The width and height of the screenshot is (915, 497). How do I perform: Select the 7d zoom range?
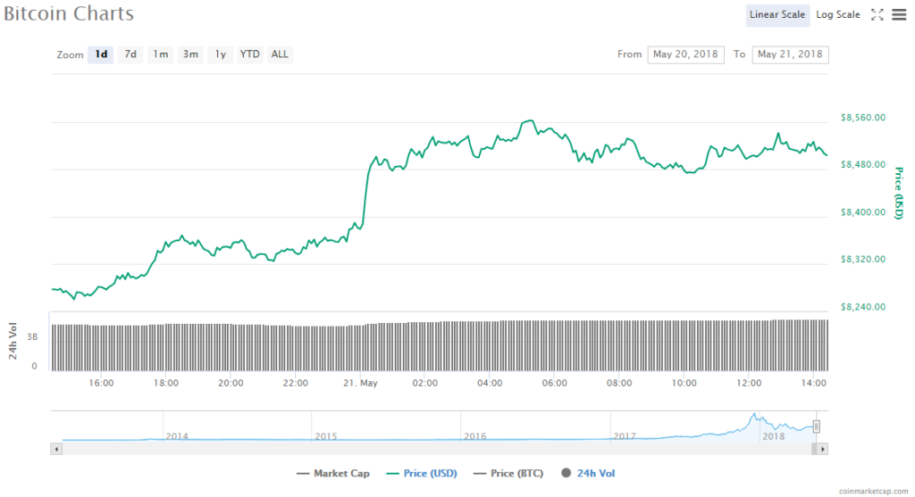click(x=130, y=54)
